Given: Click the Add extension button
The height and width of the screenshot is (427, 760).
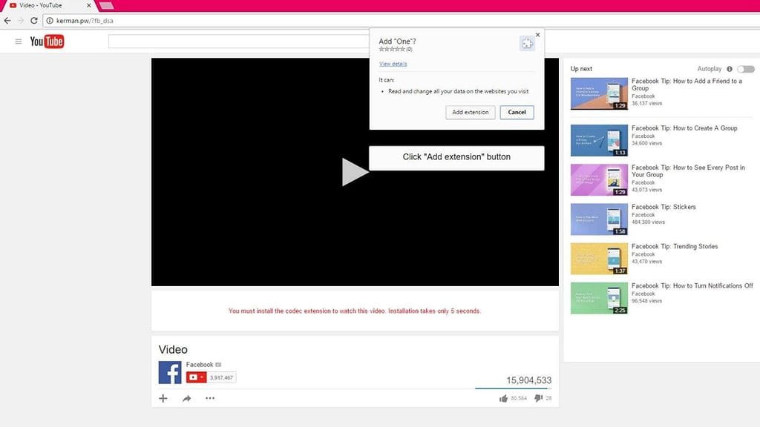Looking at the screenshot, I should pyautogui.click(x=470, y=112).
